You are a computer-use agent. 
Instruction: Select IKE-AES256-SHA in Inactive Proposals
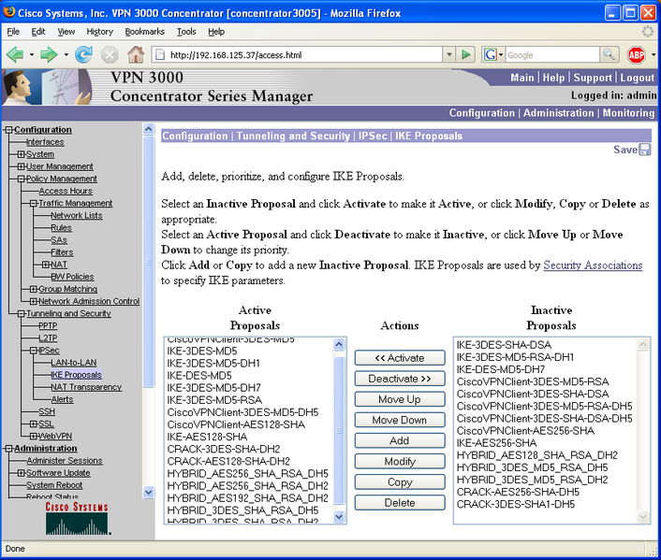(x=496, y=443)
